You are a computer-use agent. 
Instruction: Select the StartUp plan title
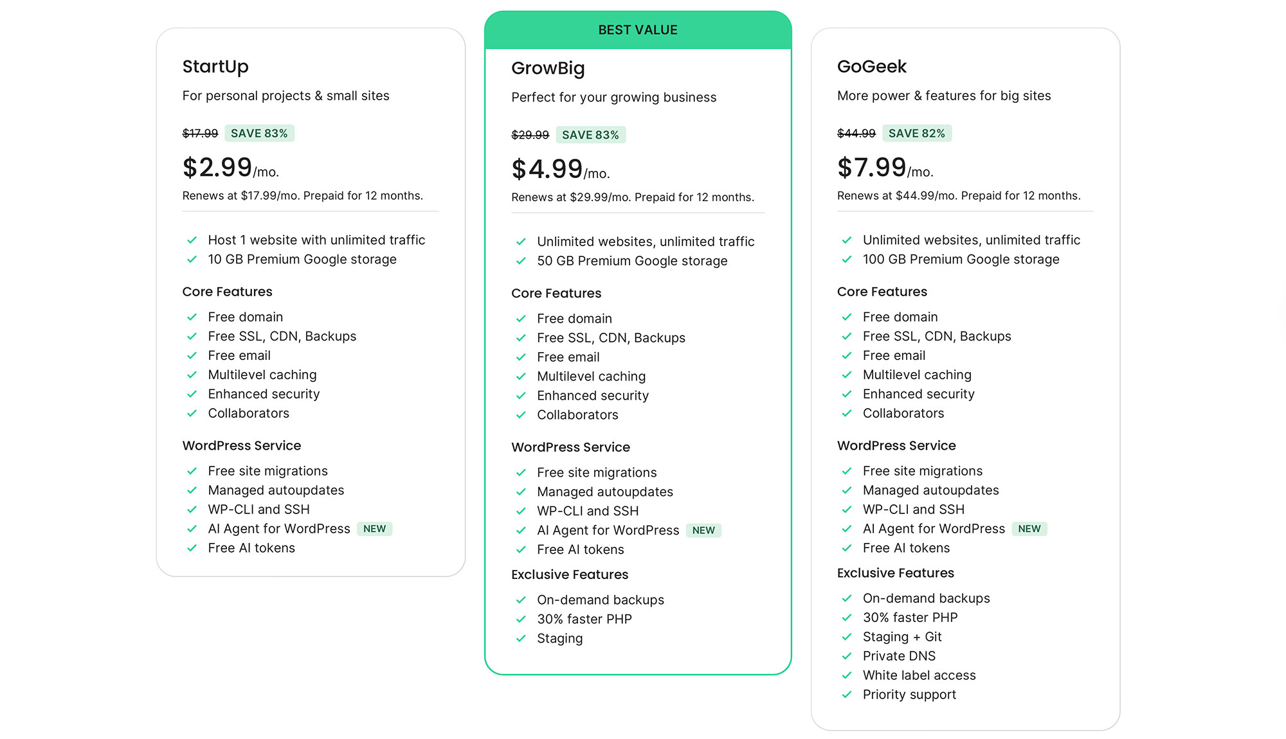tap(215, 67)
